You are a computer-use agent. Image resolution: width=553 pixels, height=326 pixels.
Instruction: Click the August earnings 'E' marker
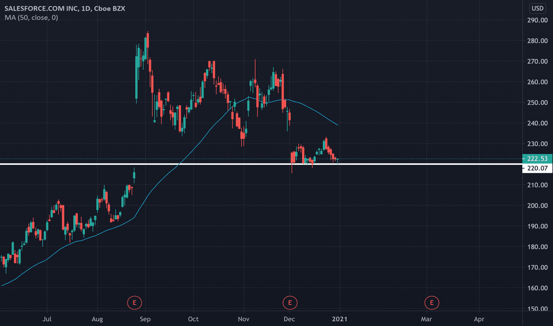click(134, 302)
